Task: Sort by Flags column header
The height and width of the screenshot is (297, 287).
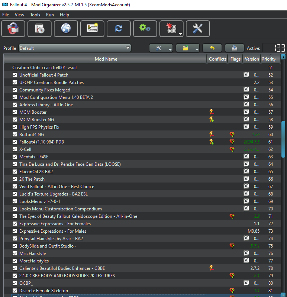Action: pos(235,59)
